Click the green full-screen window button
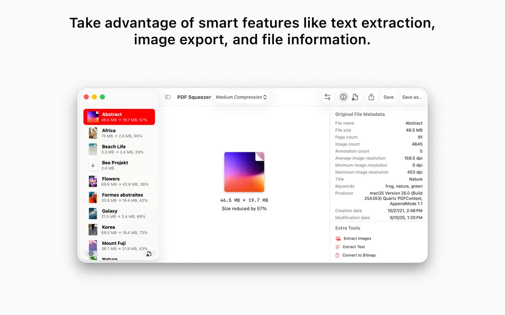Viewport: 505px width, 315px height. click(102, 97)
